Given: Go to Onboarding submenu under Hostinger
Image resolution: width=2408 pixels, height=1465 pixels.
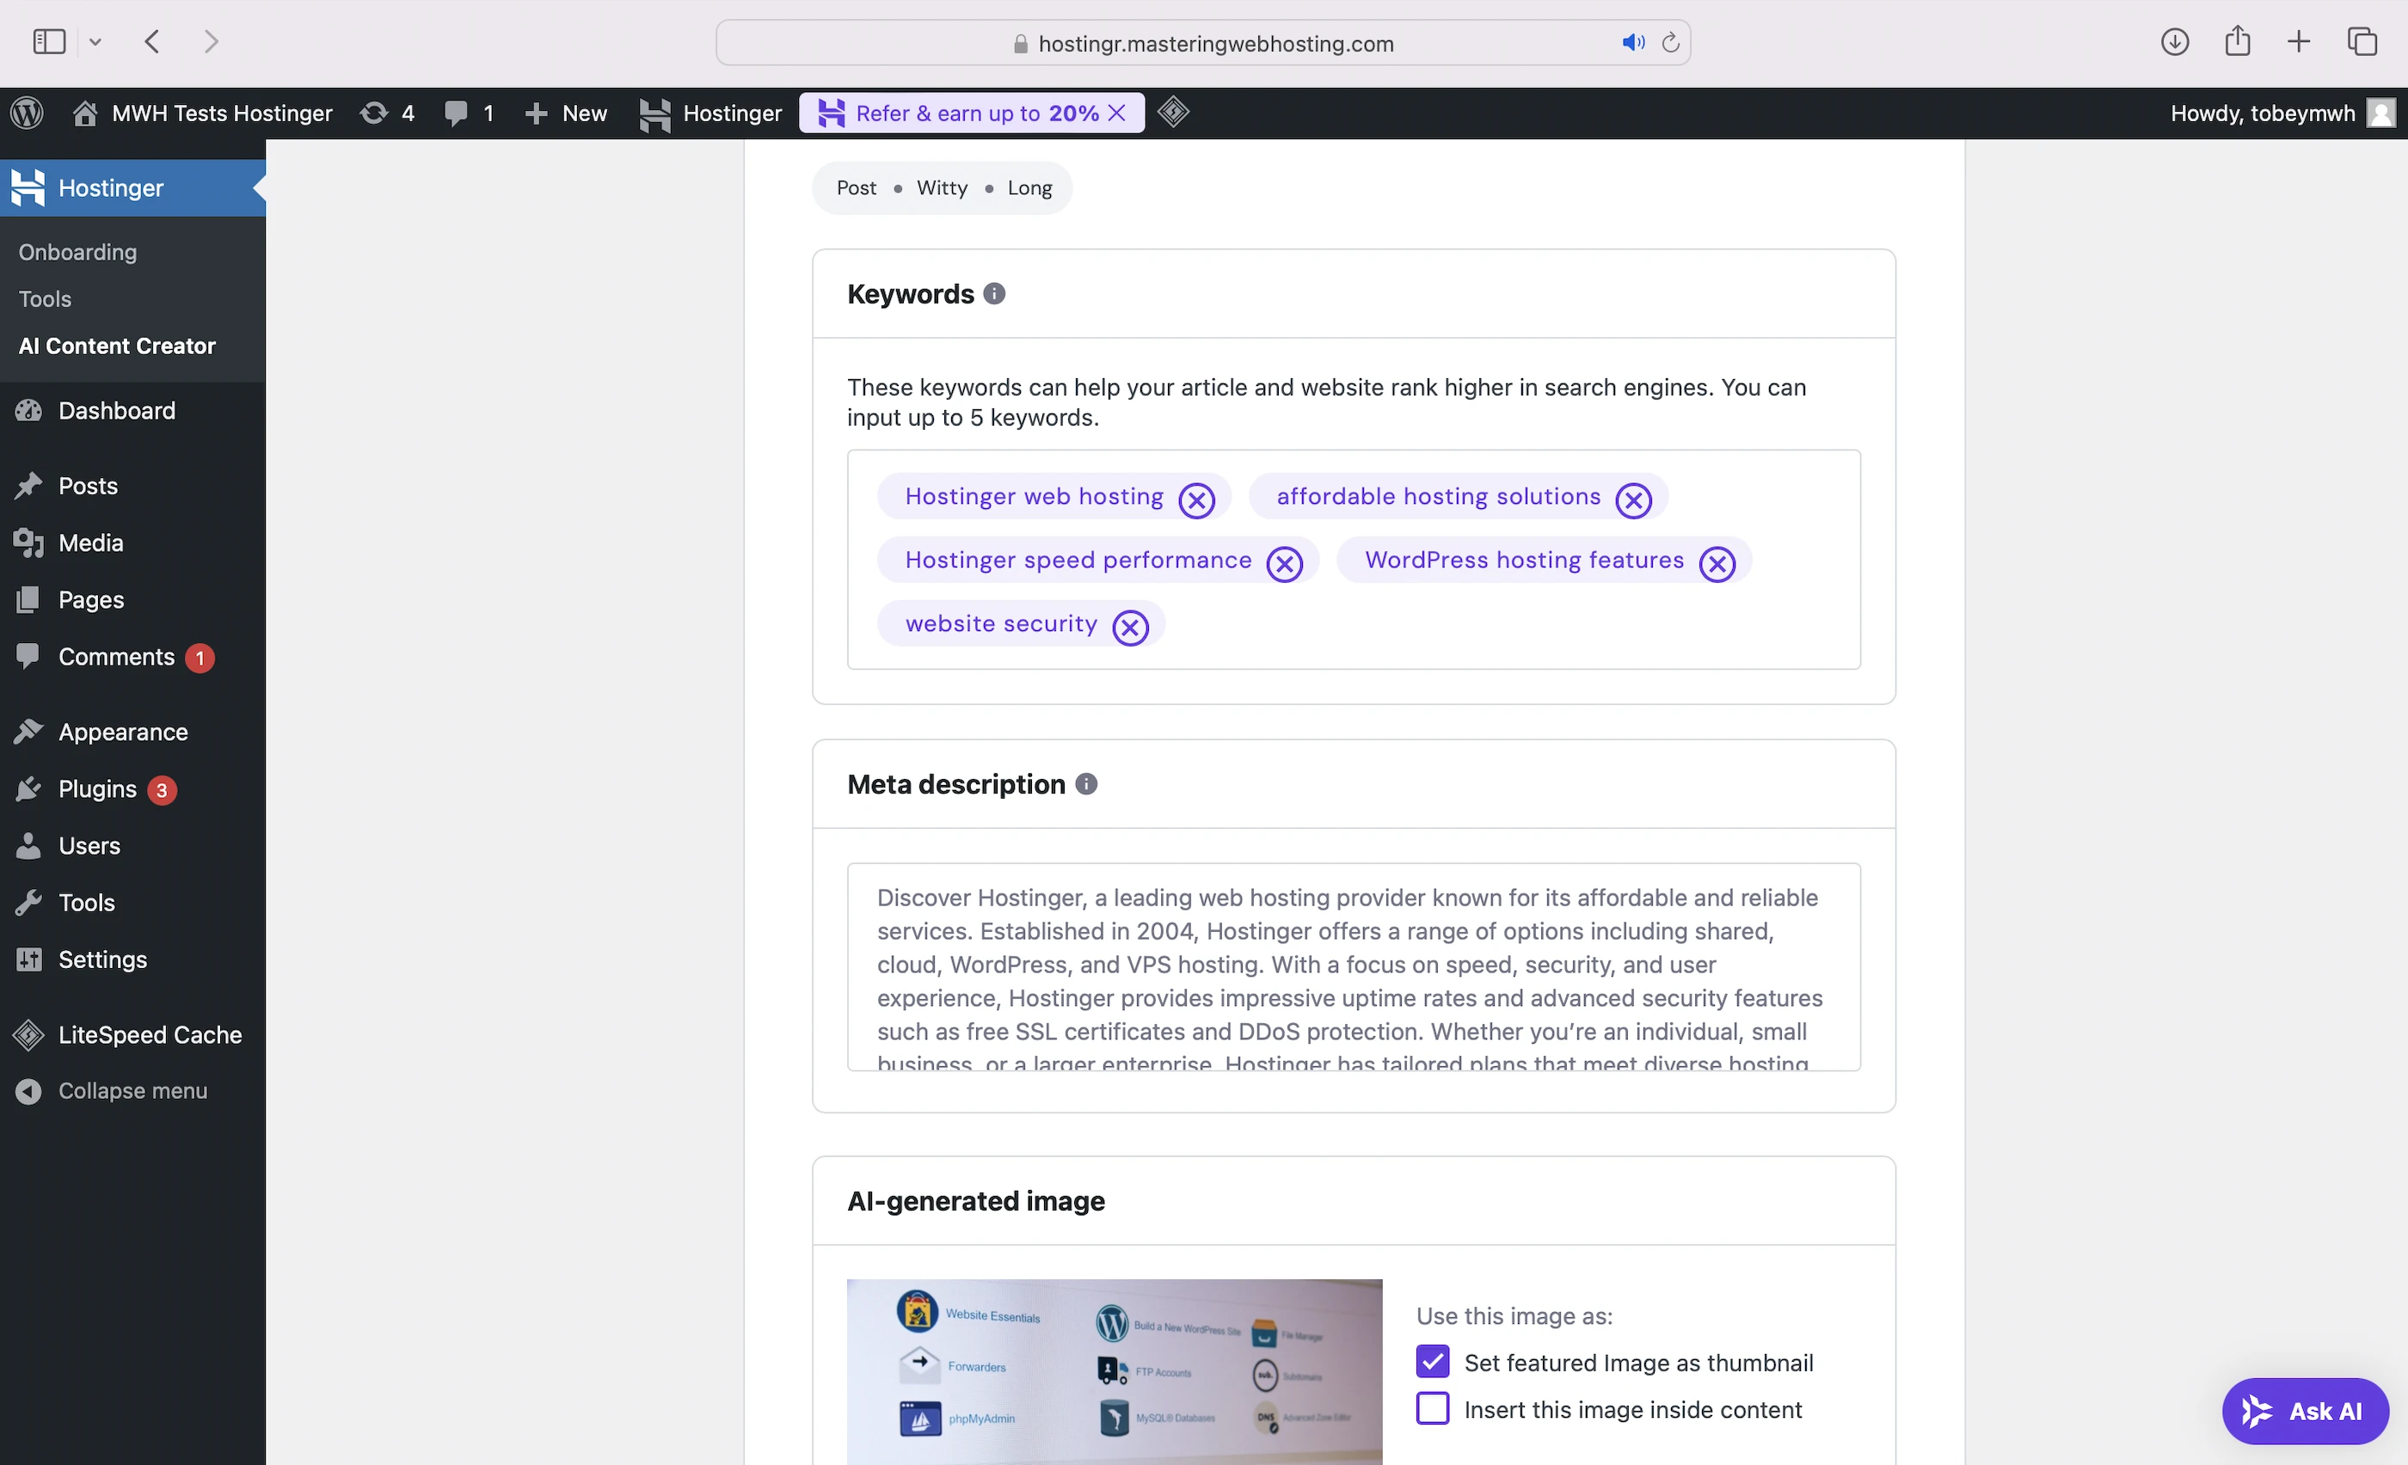Looking at the screenshot, I should [77, 252].
